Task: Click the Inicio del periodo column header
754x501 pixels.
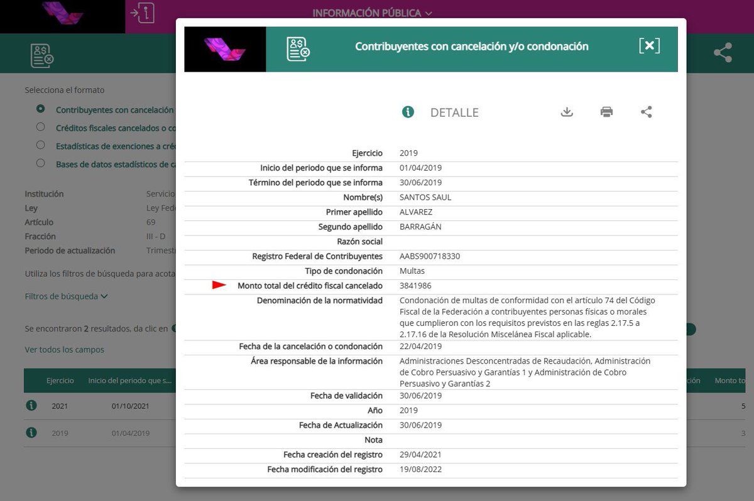Action: coord(129,380)
